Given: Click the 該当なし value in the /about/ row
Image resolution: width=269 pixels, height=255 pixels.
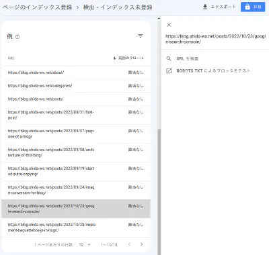Looking at the screenshot, I should point(136,72).
